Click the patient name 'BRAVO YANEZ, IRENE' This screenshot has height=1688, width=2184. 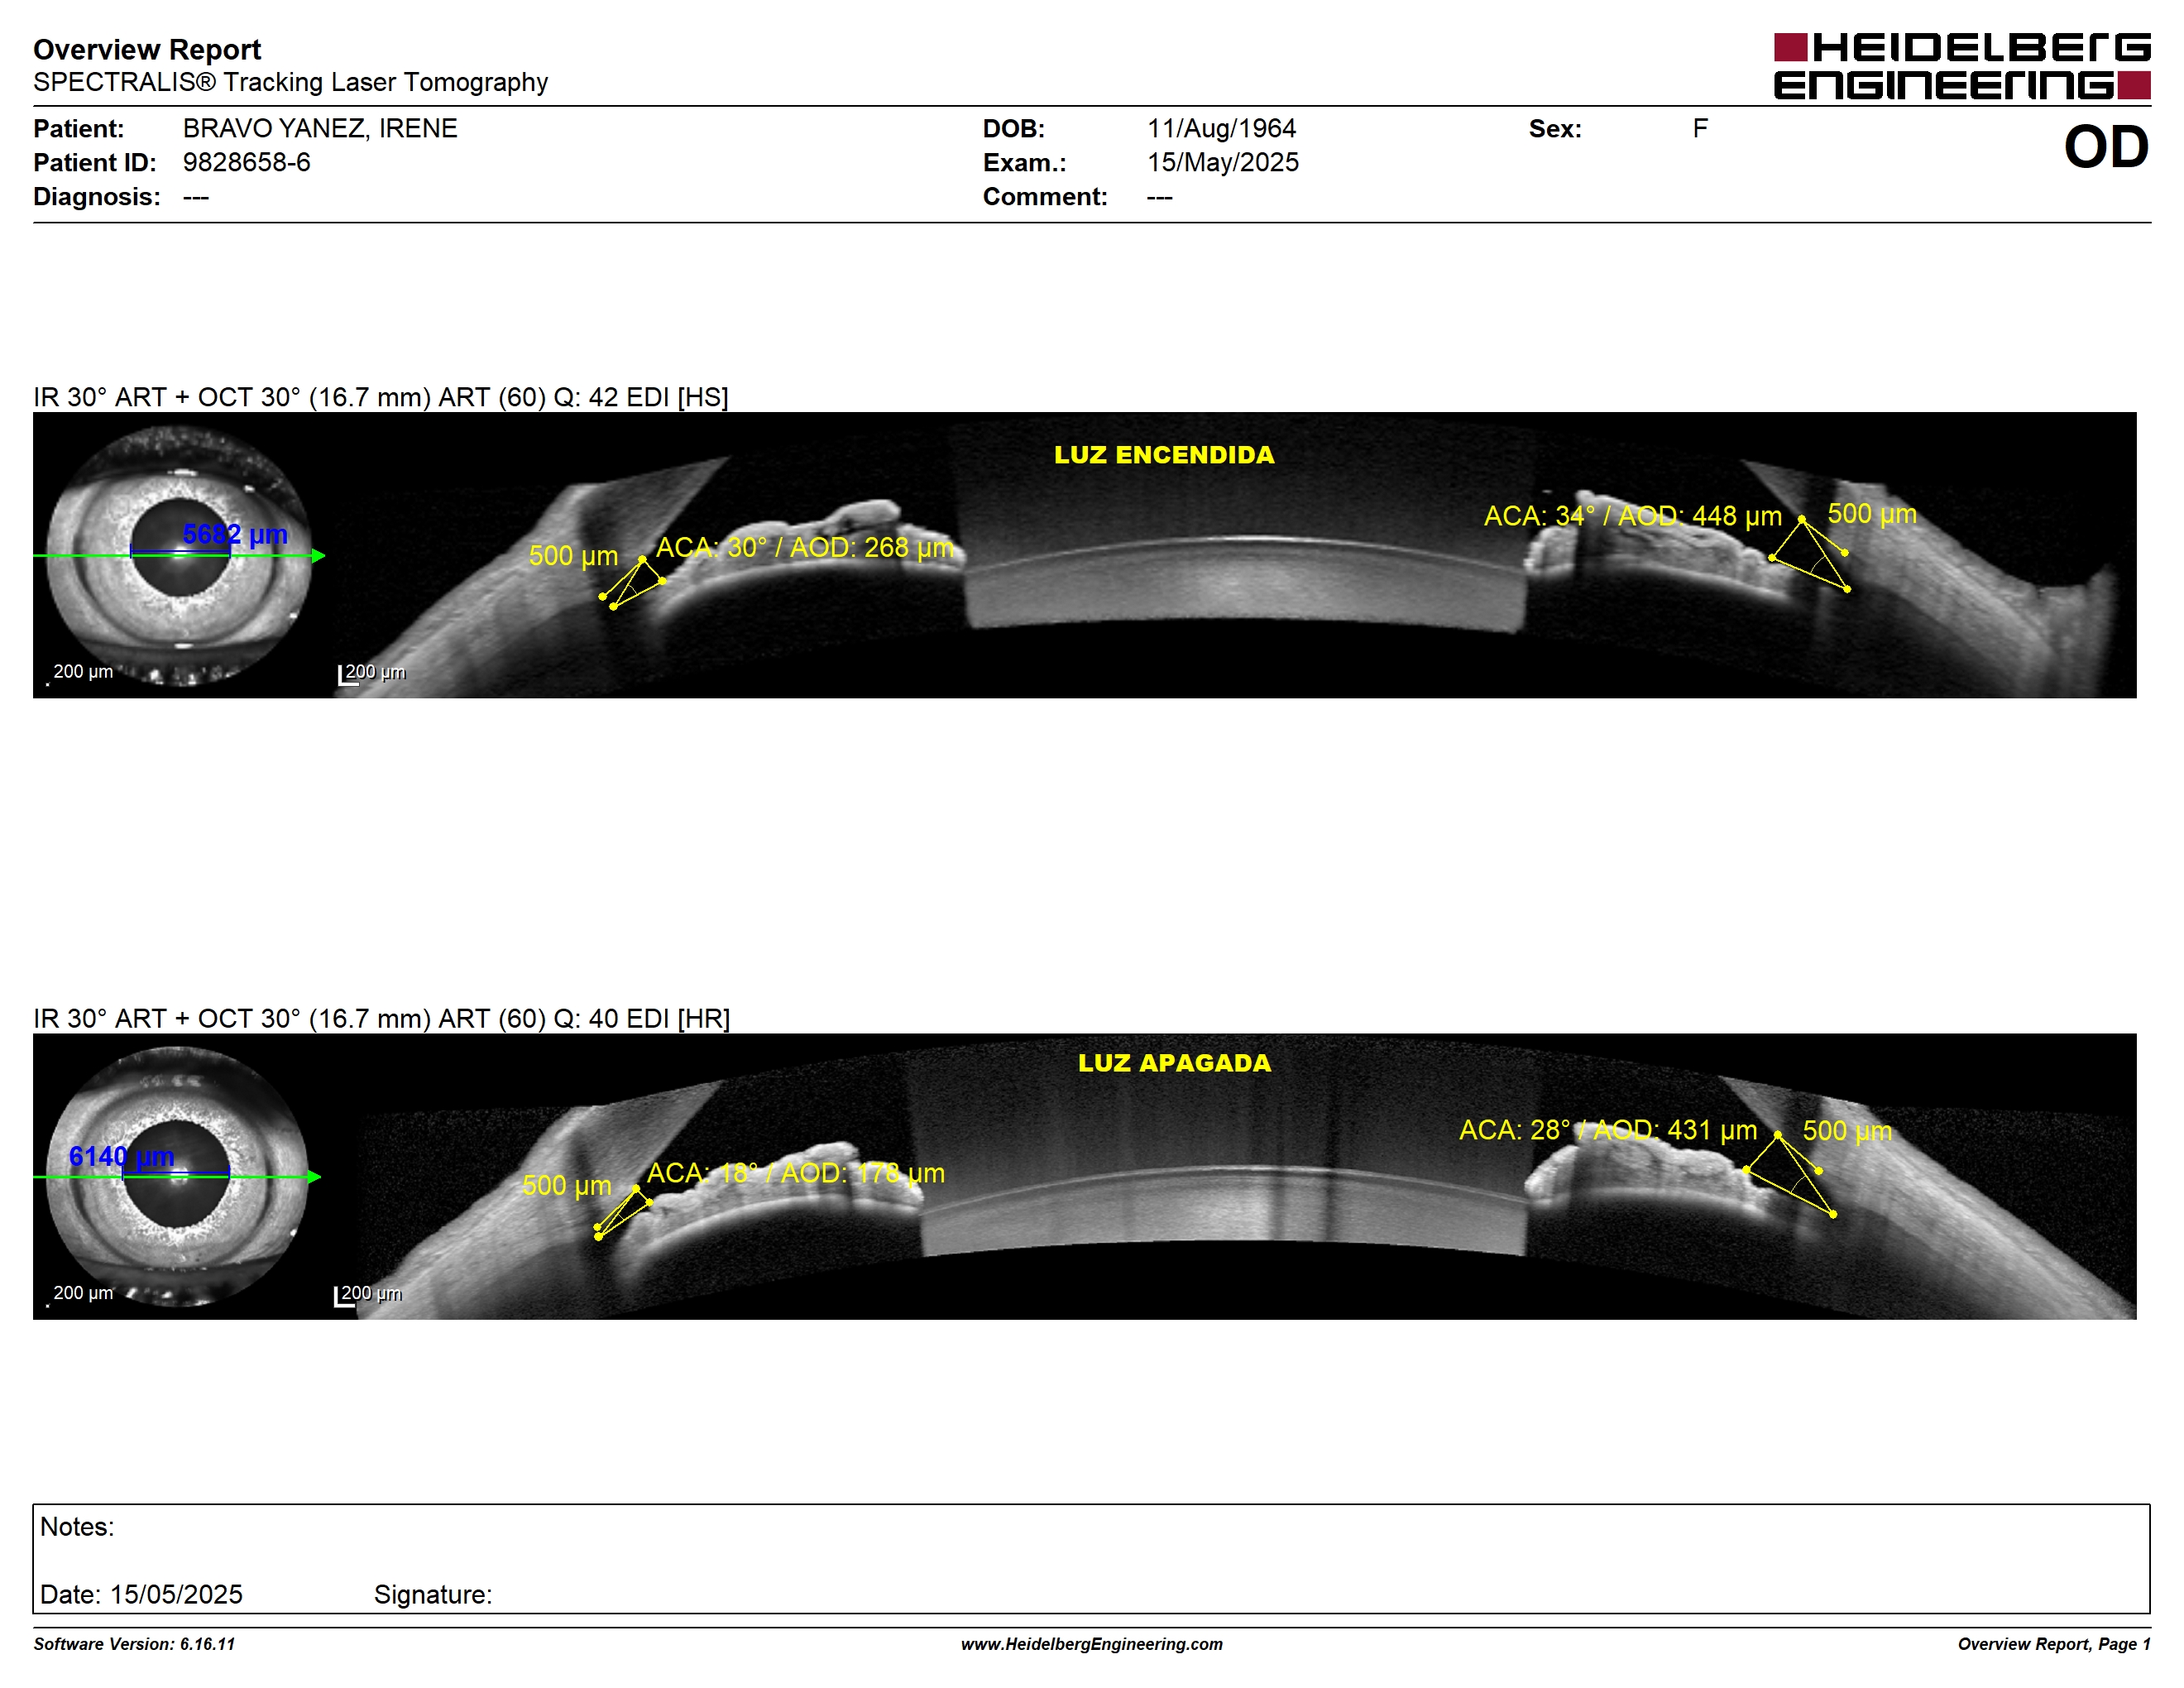(x=320, y=128)
